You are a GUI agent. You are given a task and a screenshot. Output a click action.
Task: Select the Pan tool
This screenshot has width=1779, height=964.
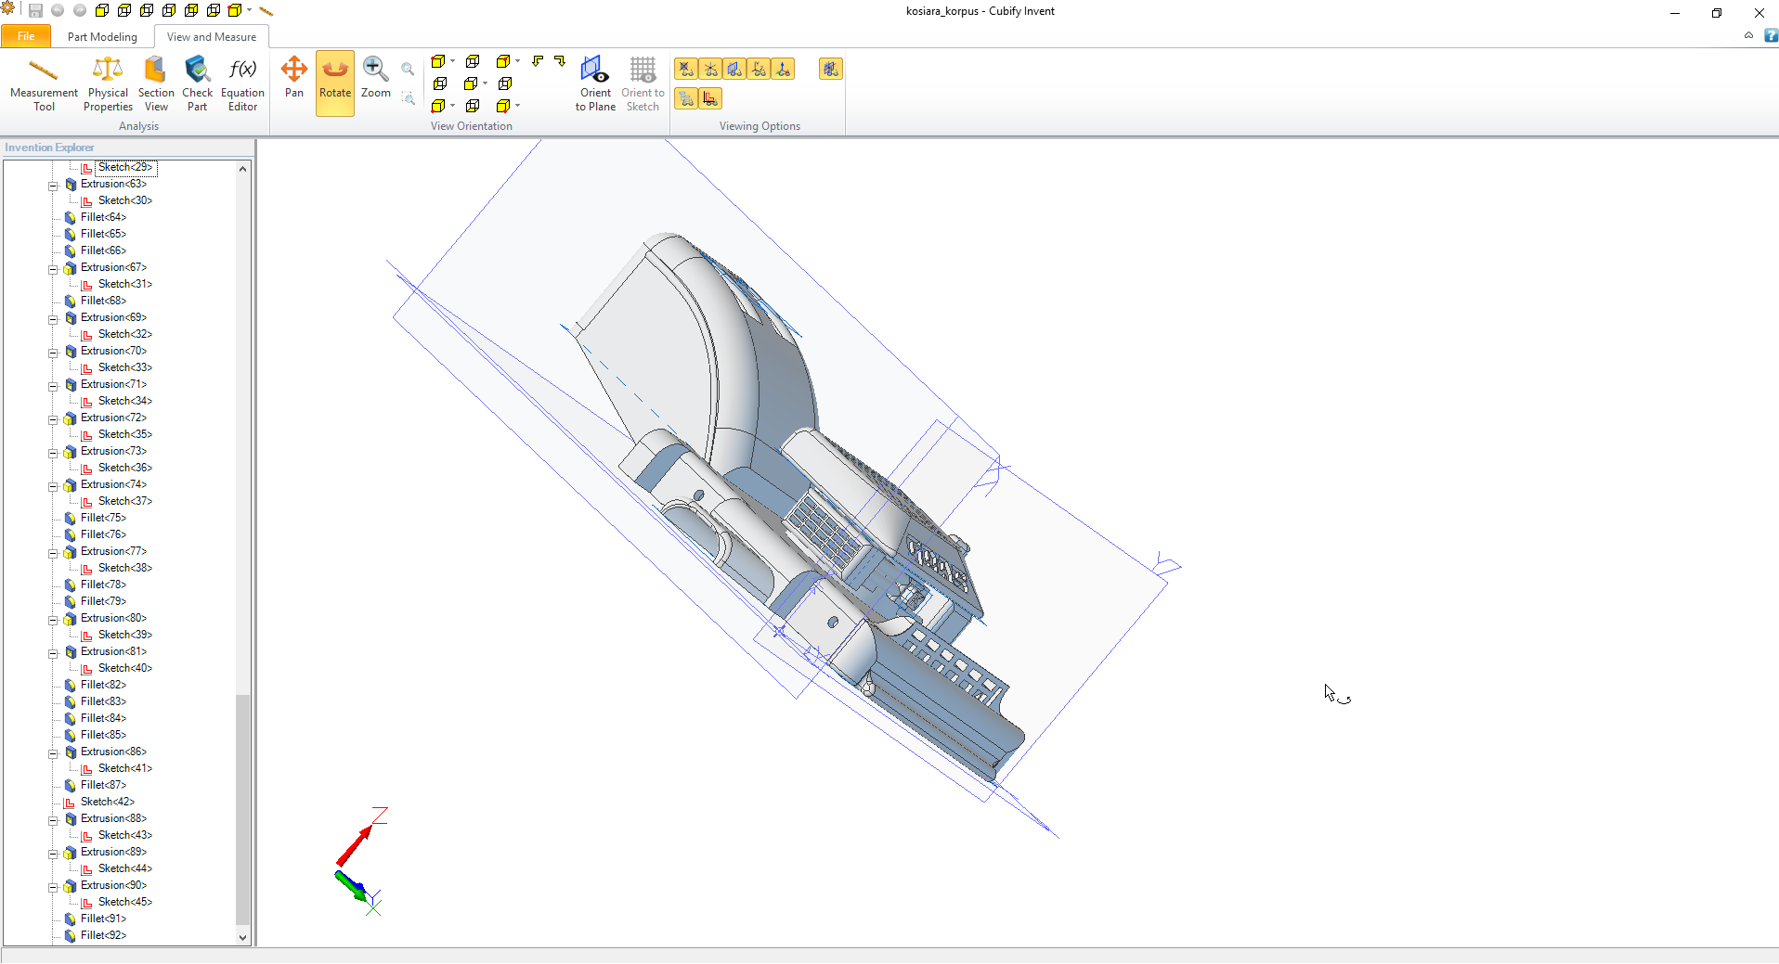click(294, 76)
